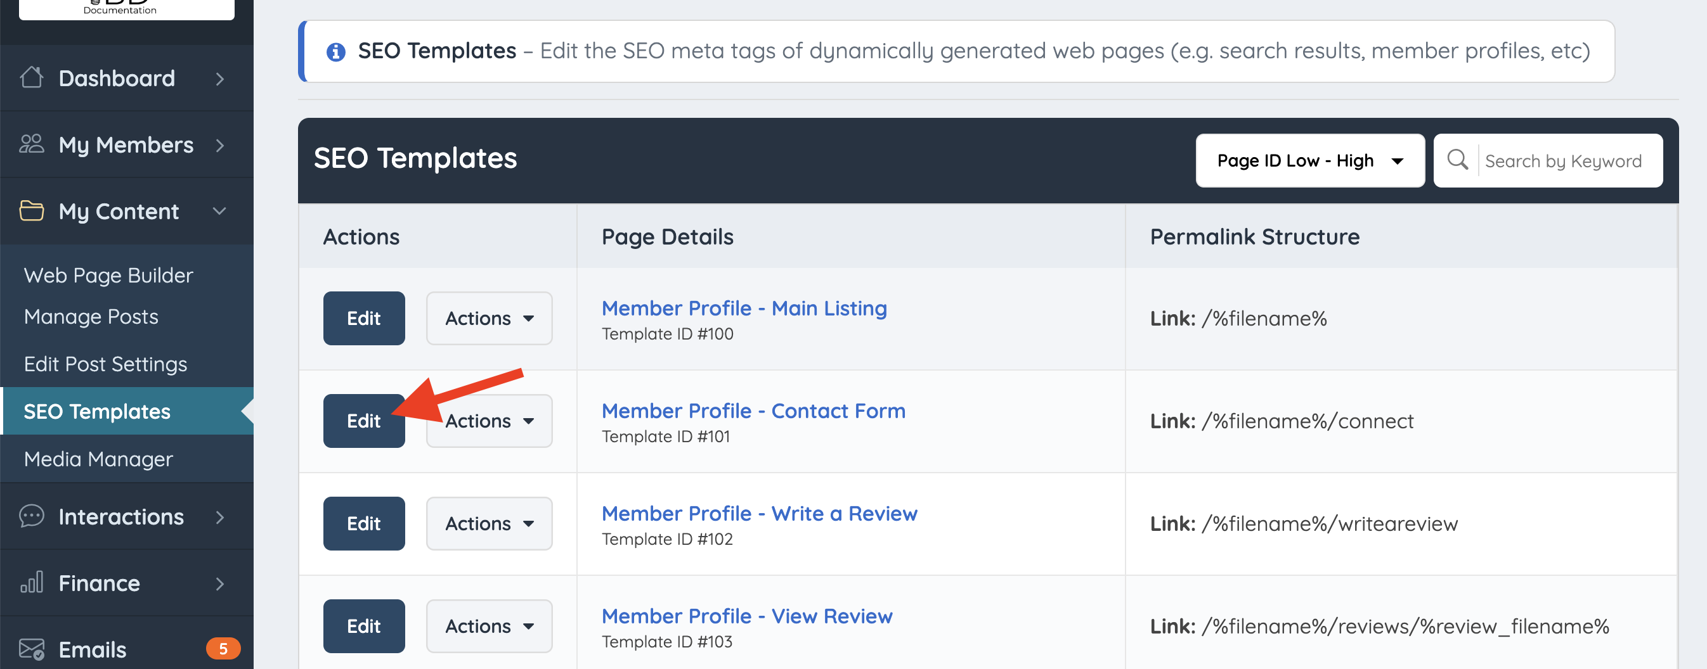This screenshot has width=1707, height=669.
Task: Open Member Profile - Write a Review link
Action: pos(760,513)
